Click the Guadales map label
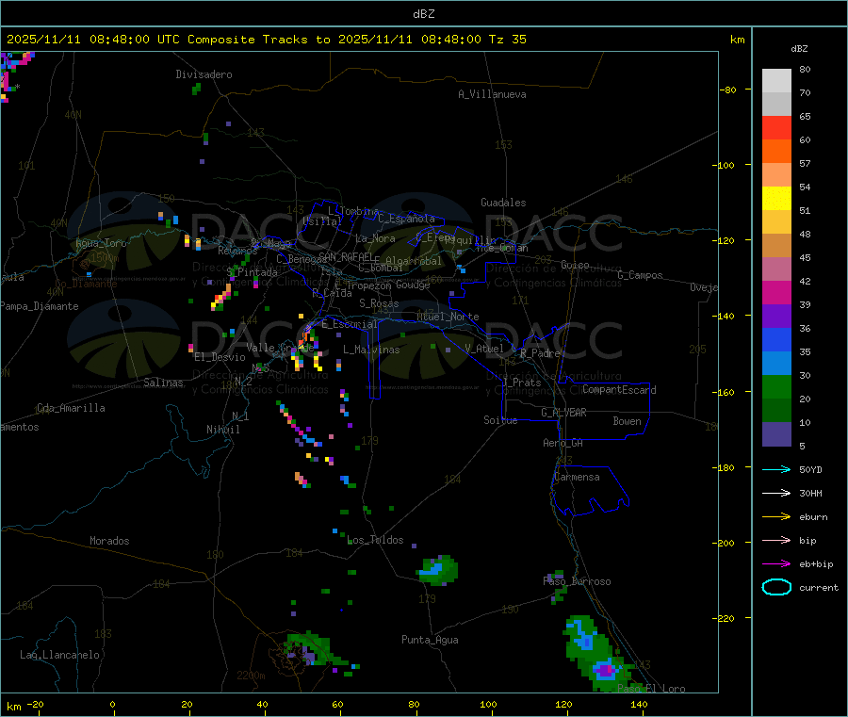The image size is (848, 717). [x=503, y=203]
